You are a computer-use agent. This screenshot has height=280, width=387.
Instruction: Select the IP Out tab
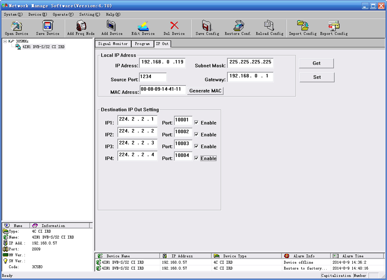162,44
